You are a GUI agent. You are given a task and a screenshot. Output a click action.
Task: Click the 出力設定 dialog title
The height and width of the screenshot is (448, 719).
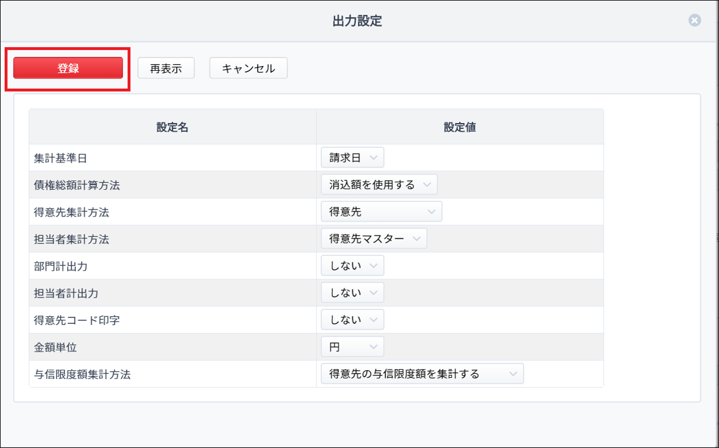(x=357, y=21)
